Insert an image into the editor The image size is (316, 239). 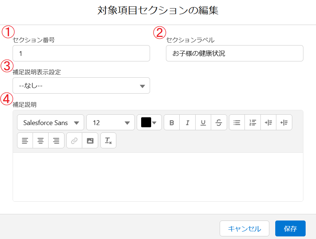90,141
